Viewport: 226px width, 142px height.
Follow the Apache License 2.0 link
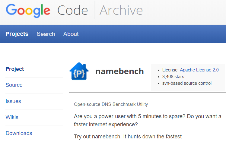coord(199,70)
